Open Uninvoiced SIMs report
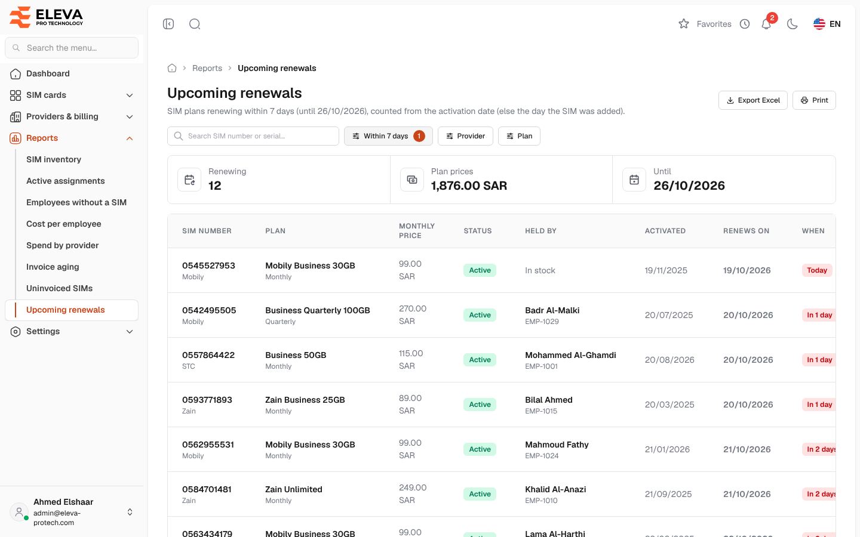 click(60, 288)
